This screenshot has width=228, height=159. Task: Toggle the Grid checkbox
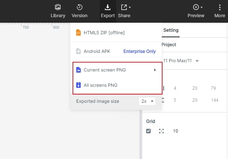(x=148, y=131)
